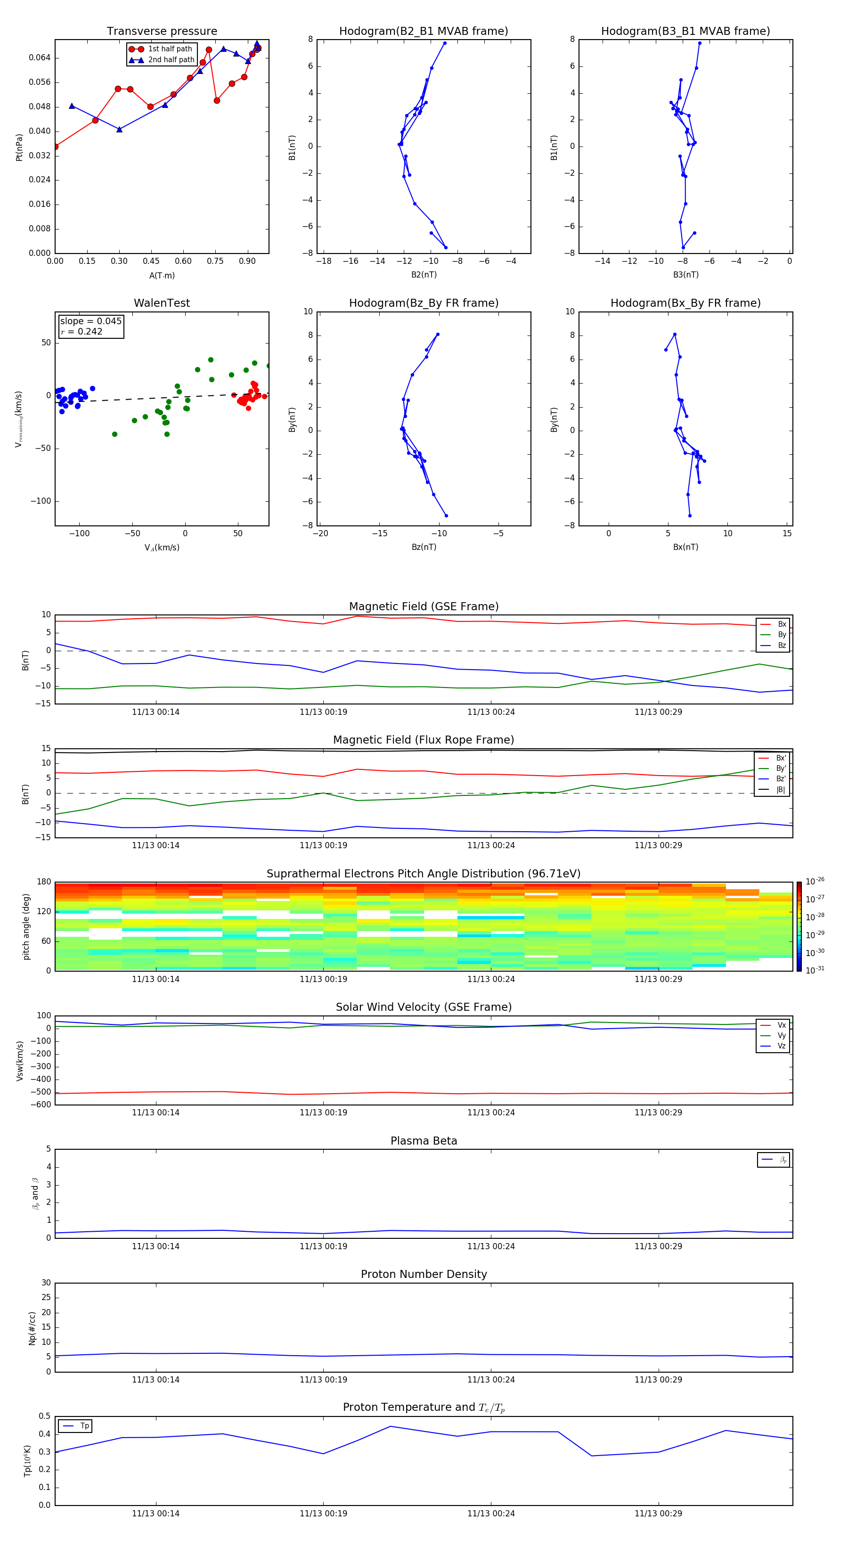Click the 'Magnetic Field (Flux Rope Frame)' title
The image size is (848, 1555).
424,740
